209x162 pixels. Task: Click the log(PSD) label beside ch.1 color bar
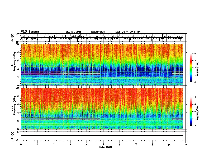[x=198, y=69]
